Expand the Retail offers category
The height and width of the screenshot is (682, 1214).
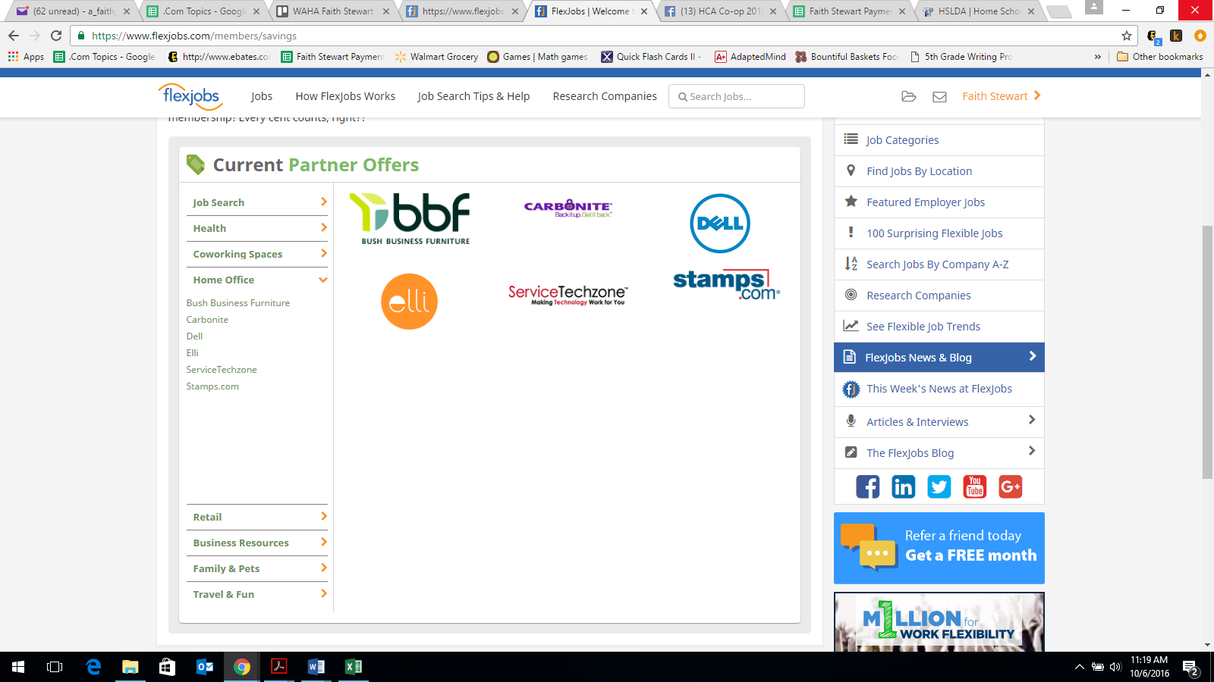coord(257,517)
